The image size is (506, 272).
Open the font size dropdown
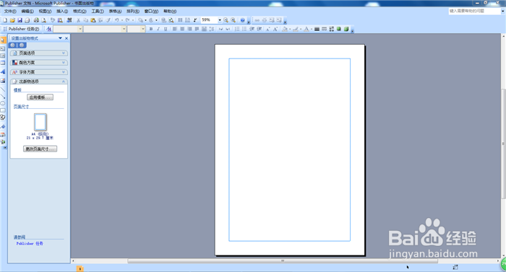[x=143, y=29]
